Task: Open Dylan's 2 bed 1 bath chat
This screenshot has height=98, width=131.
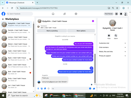Action: point(16,66)
